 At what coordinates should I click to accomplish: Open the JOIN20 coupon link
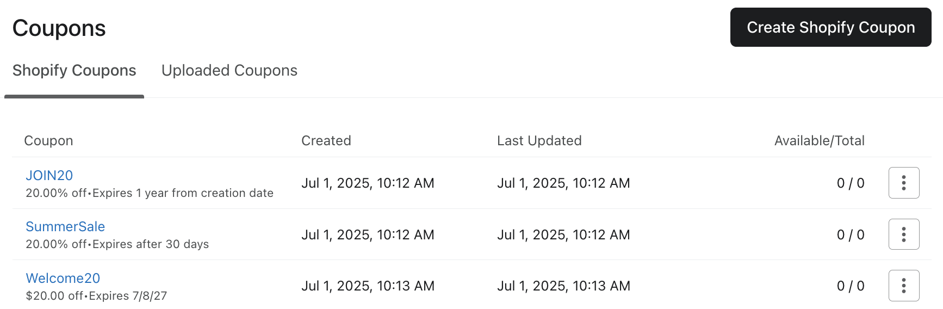pos(49,175)
